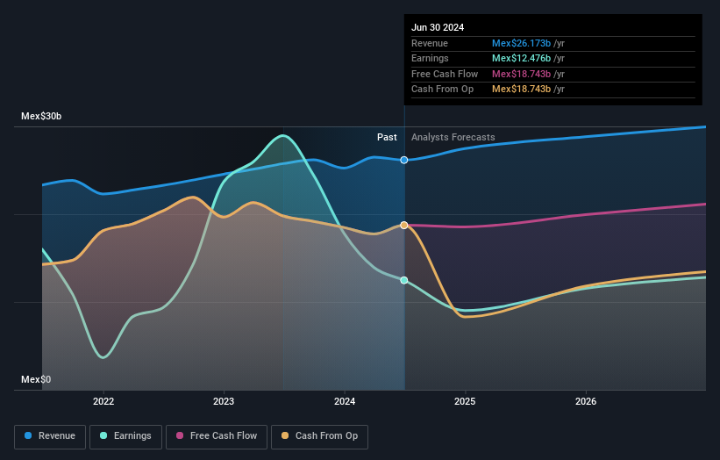
Task: Click the Mex$30b y-axis label
Action: 41,116
